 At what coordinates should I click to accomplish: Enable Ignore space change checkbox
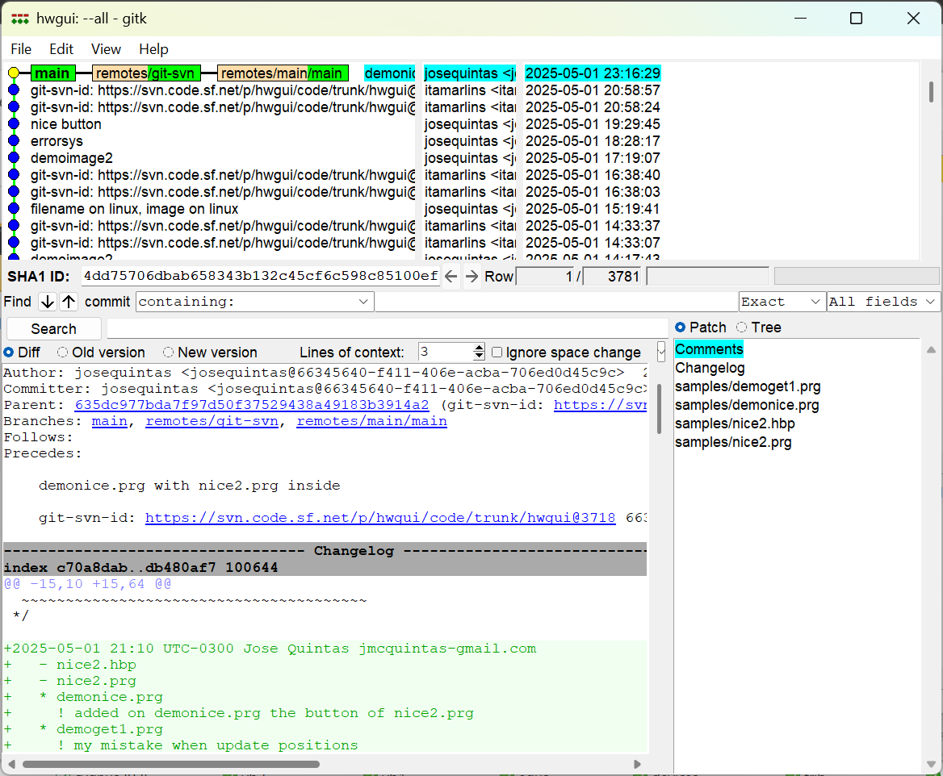(497, 353)
